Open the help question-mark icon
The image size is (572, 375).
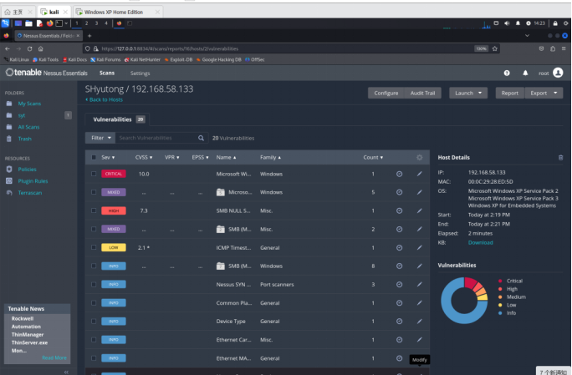(x=507, y=73)
